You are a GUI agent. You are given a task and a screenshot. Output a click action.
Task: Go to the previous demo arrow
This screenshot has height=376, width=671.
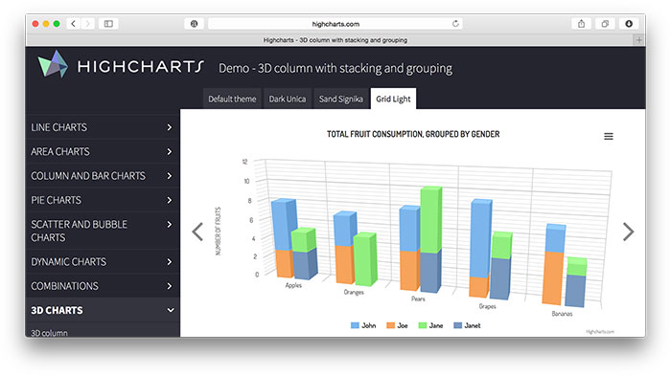pos(197,232)
